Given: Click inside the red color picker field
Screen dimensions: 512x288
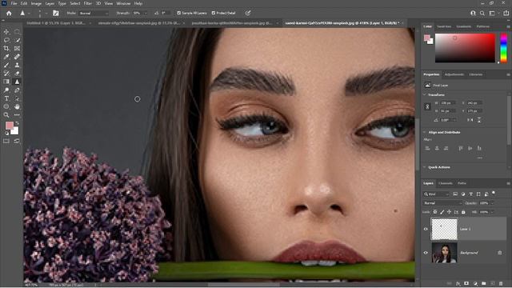Looking at the screenshot, I should tap(465, 48).
